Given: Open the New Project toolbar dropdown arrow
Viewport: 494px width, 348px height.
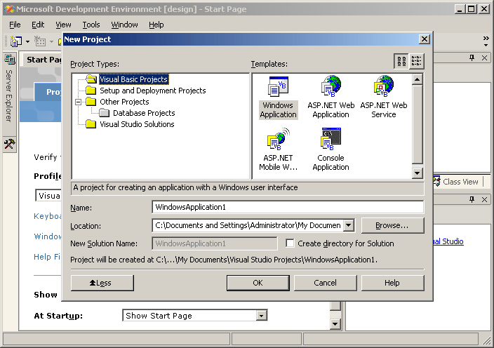Looking at the screenshot, I should (27, 41).
